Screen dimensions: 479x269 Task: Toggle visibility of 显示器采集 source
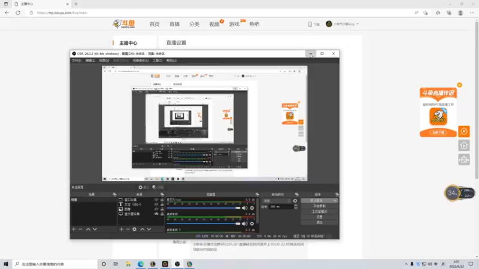[x=156, y=214]
